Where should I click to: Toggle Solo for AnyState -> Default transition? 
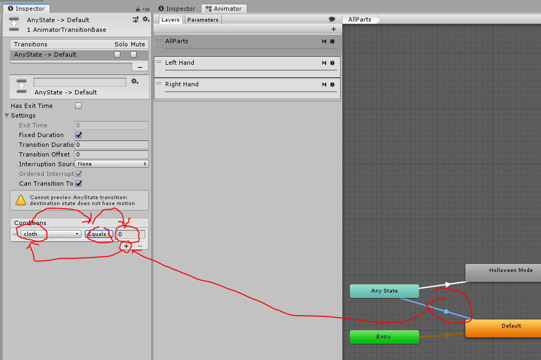point(117,55)
